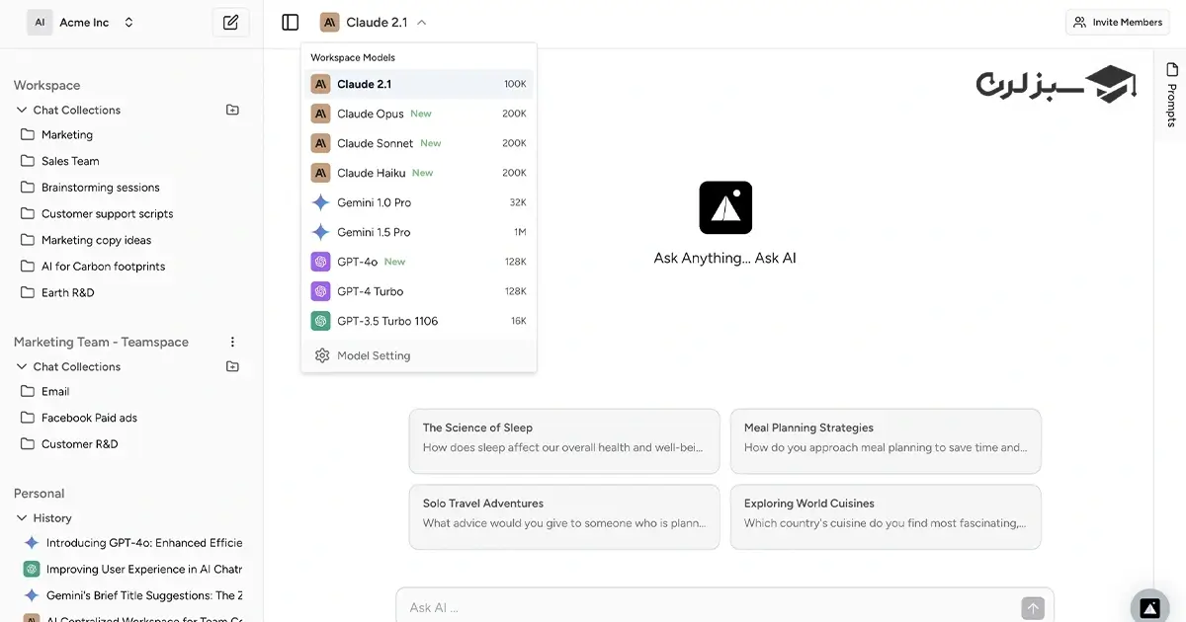Select Gemini 1.0 Pro model
Screen dimensions: 1186x622
(419, 202)
